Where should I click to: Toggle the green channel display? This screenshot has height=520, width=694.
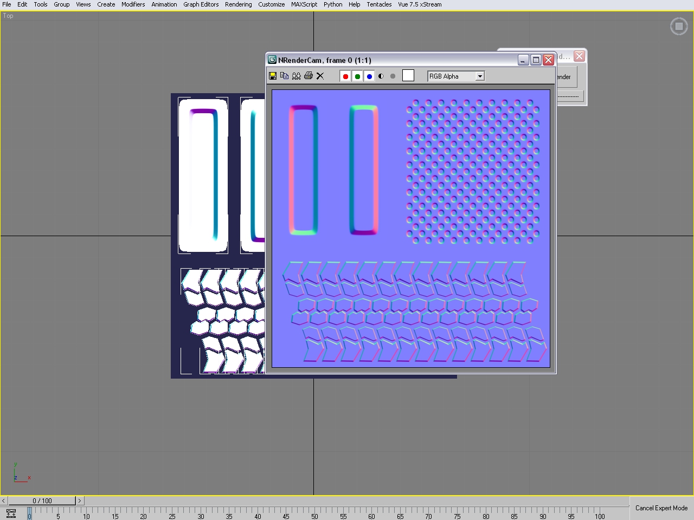(x=357, y=76)
